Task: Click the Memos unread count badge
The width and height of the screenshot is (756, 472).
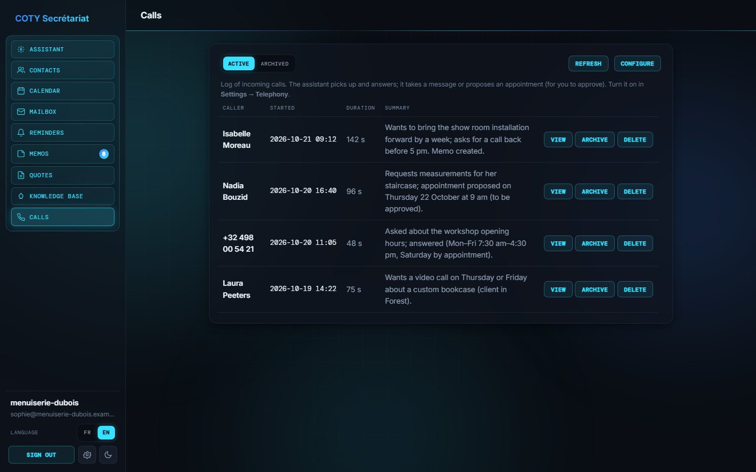Action: (104, 154)
